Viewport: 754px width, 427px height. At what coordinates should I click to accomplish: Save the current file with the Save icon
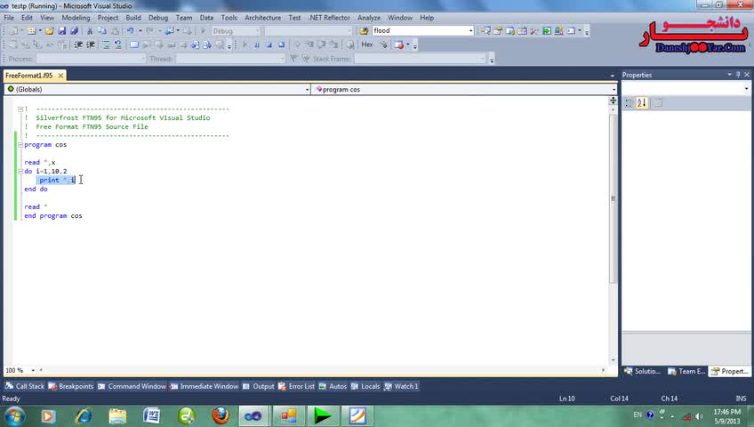[x=61, y=31]
